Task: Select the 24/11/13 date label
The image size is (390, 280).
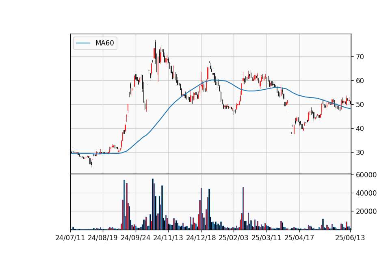Action: tap(168, 238)
